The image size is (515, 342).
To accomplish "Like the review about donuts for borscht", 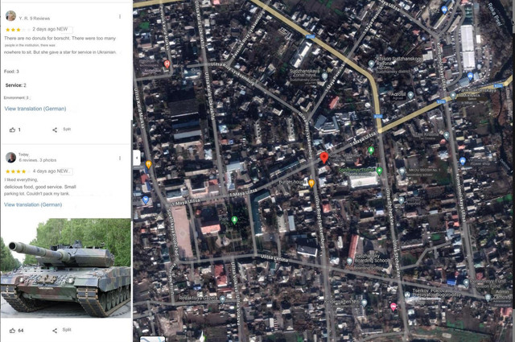I will click(13, 130).
